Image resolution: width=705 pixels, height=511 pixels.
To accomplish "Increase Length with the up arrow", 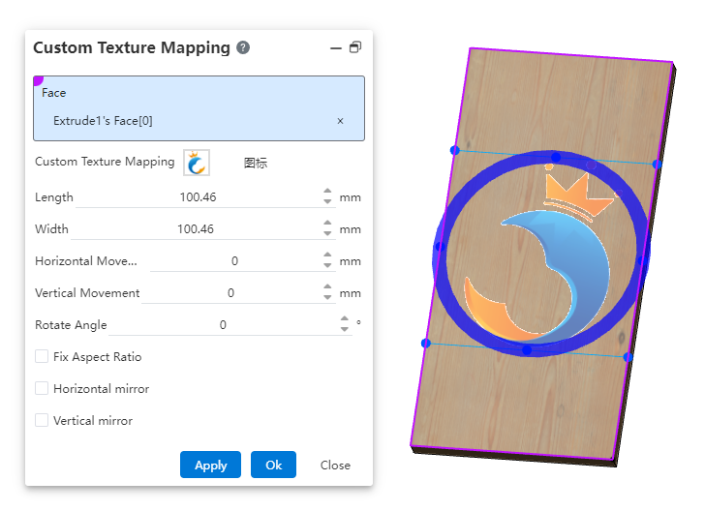I will click(x=327, y=192).
